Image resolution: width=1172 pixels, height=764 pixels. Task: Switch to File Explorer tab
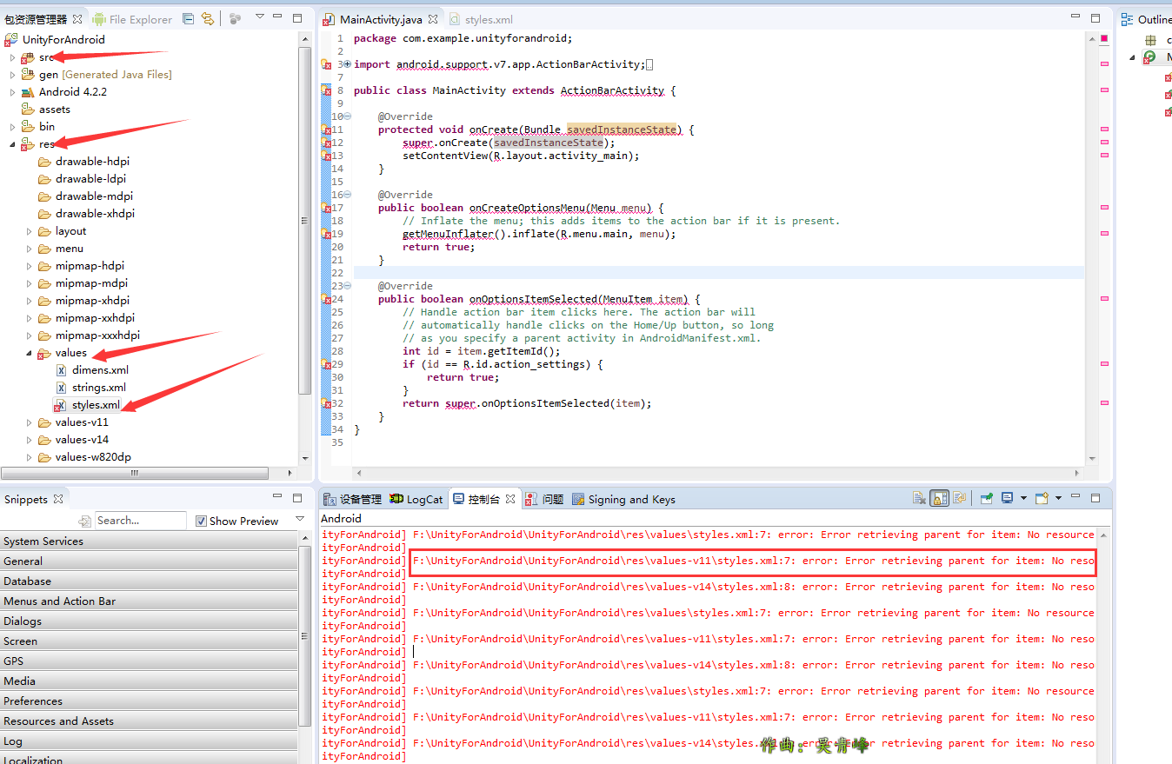pos(132,19)
